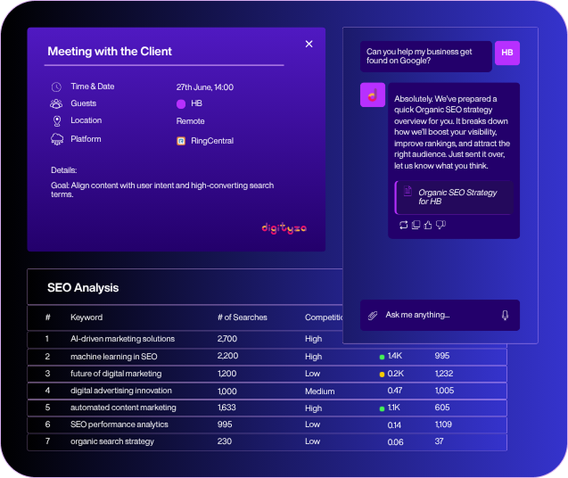Close the Meeting with the Client card
Viewport: 568px width, 478px height.
click(x=309, y=44)
